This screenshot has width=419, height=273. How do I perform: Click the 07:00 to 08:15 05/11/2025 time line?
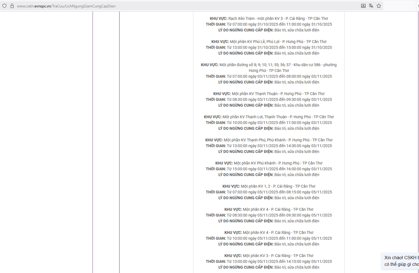(x=269, y=192)
